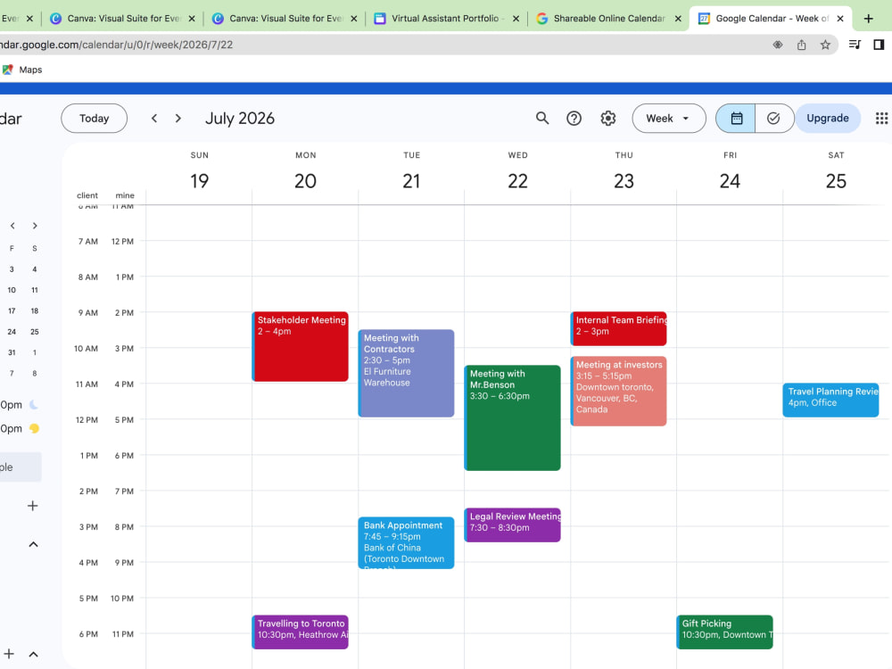Click the Upgrade button
The height and width of the screenshot is (669, 892).
point(827,119)
